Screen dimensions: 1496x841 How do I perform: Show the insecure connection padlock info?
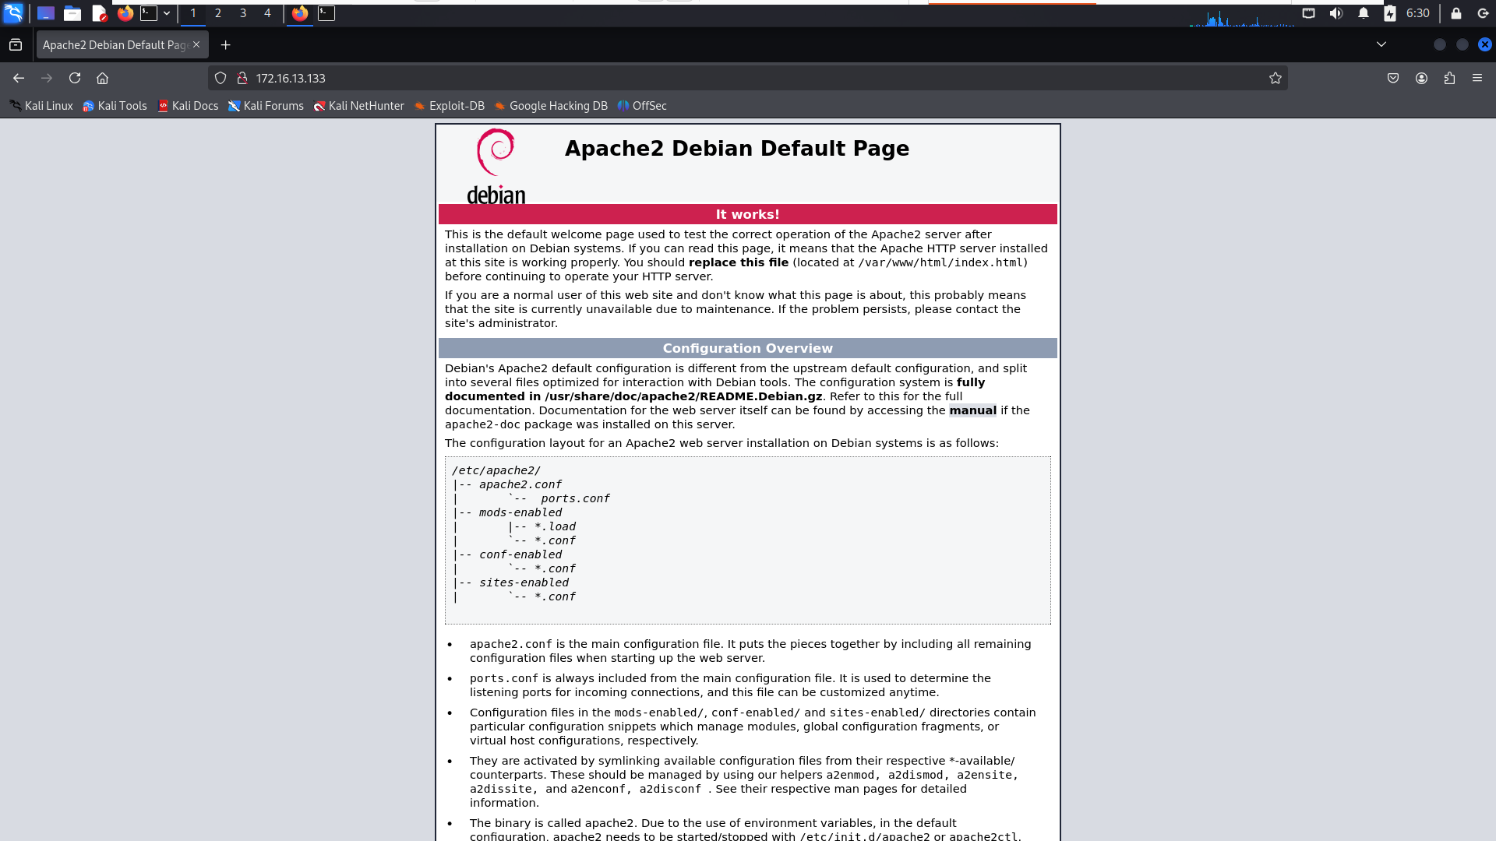tap(242, 78)
